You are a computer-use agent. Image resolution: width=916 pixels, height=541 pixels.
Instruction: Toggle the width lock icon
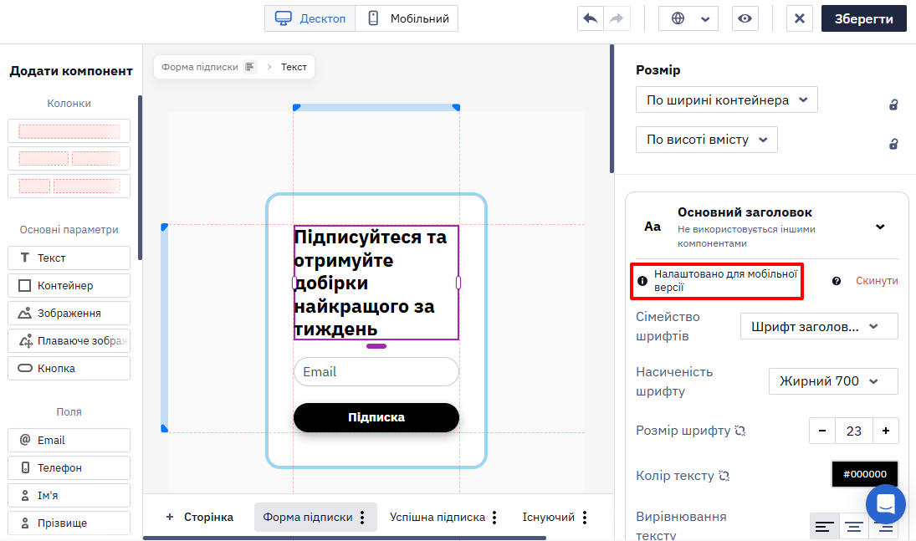[x=893, y=105]
